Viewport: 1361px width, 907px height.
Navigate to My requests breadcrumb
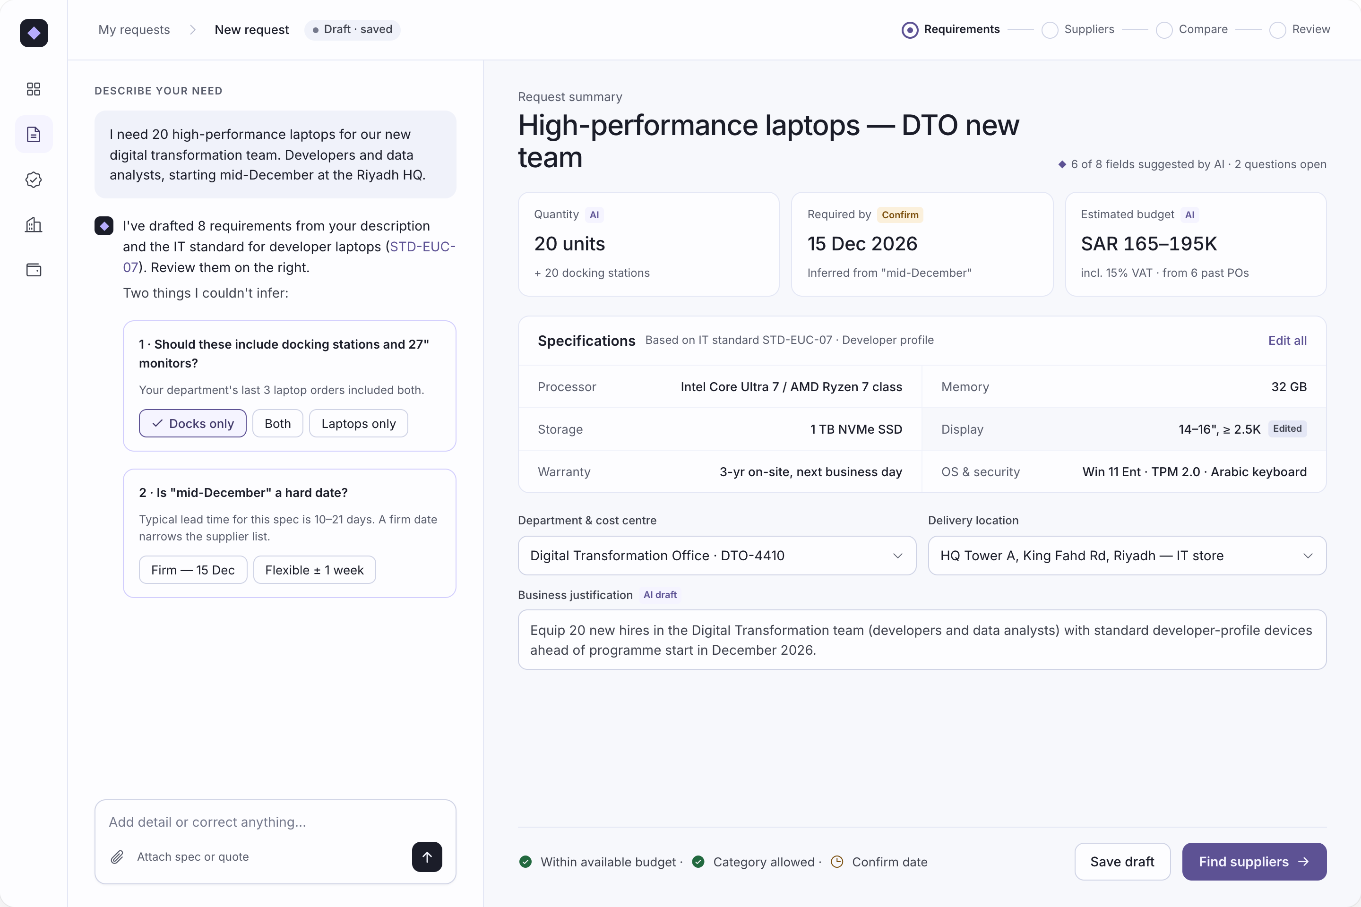point(134,29)
